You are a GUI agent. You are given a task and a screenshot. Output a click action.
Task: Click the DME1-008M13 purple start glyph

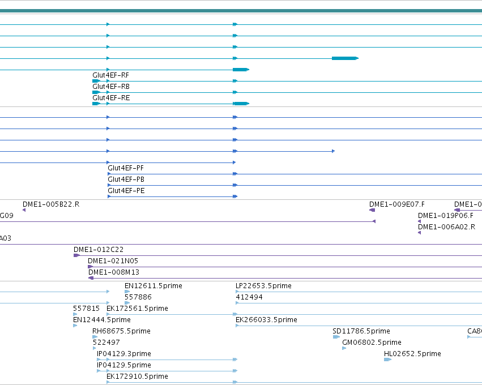(91, 279)
